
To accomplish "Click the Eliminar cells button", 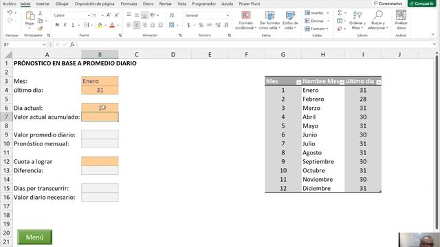I will pos(316,21).
